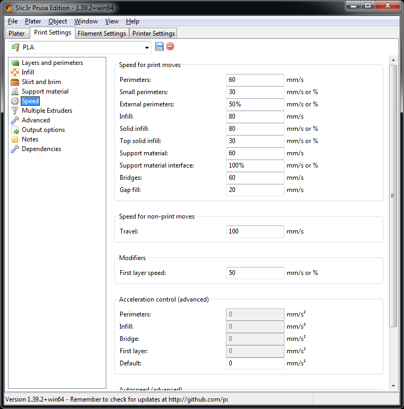Click the Dependencies wrench icon

click(15, 149)
